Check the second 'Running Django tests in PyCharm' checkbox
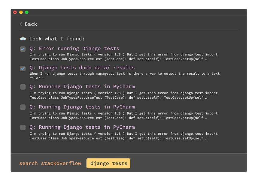 coord(23,107)
